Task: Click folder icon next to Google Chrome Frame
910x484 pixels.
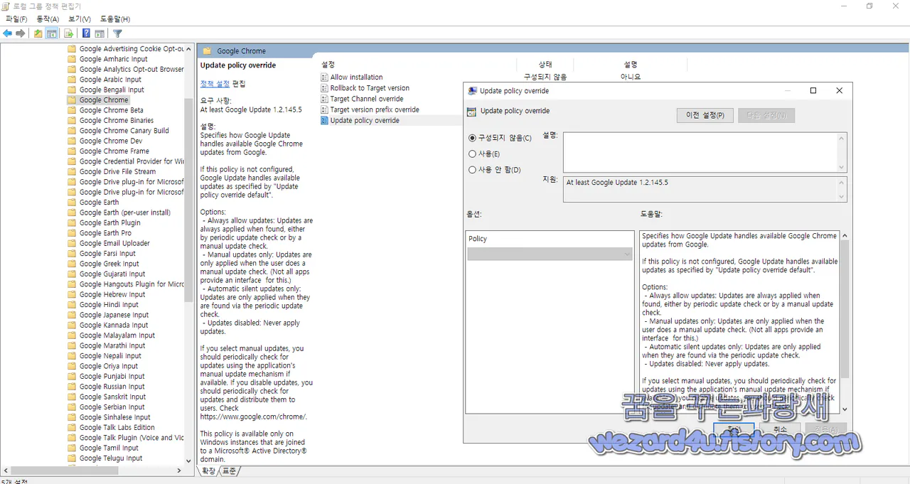Action: (x=72, y=151)
